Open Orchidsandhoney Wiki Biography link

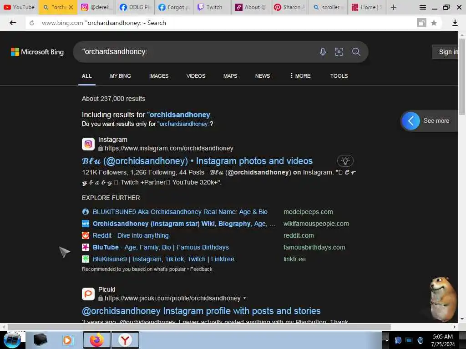184,224
